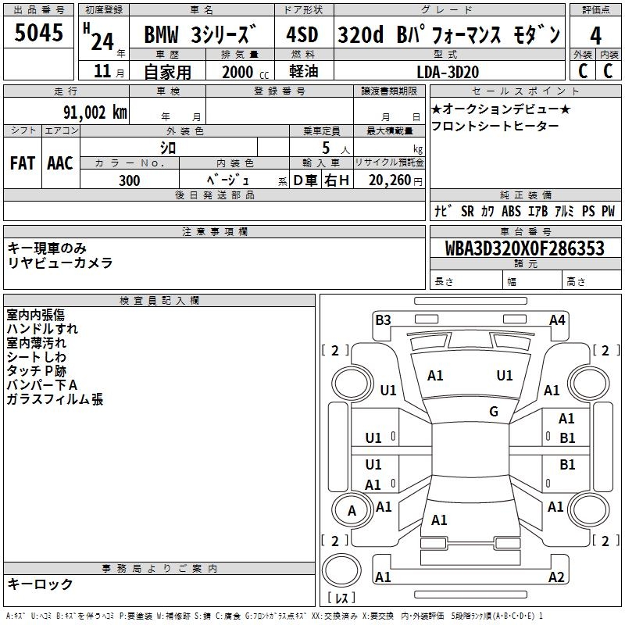625x625 pixels.
Task: Click the recycle deposit 20,260円
Action: pyautogui.click(x=395, y=180)
